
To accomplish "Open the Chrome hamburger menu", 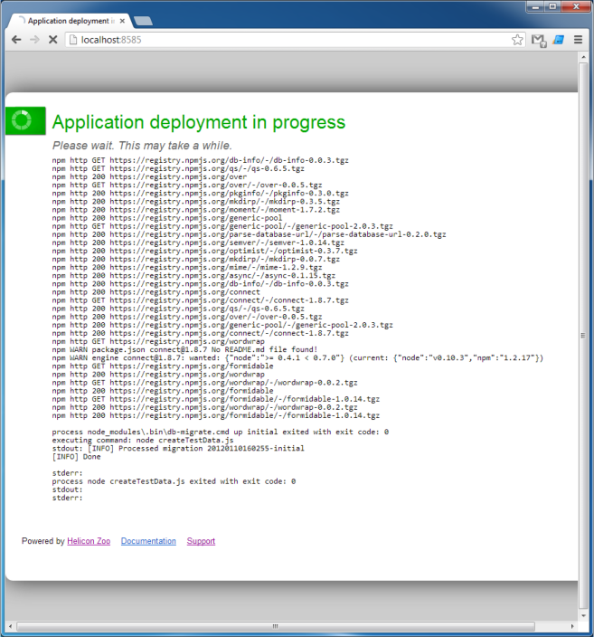I will tap(578, 40).
